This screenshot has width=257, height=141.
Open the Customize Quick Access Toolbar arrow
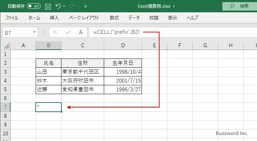coord(85,6)
